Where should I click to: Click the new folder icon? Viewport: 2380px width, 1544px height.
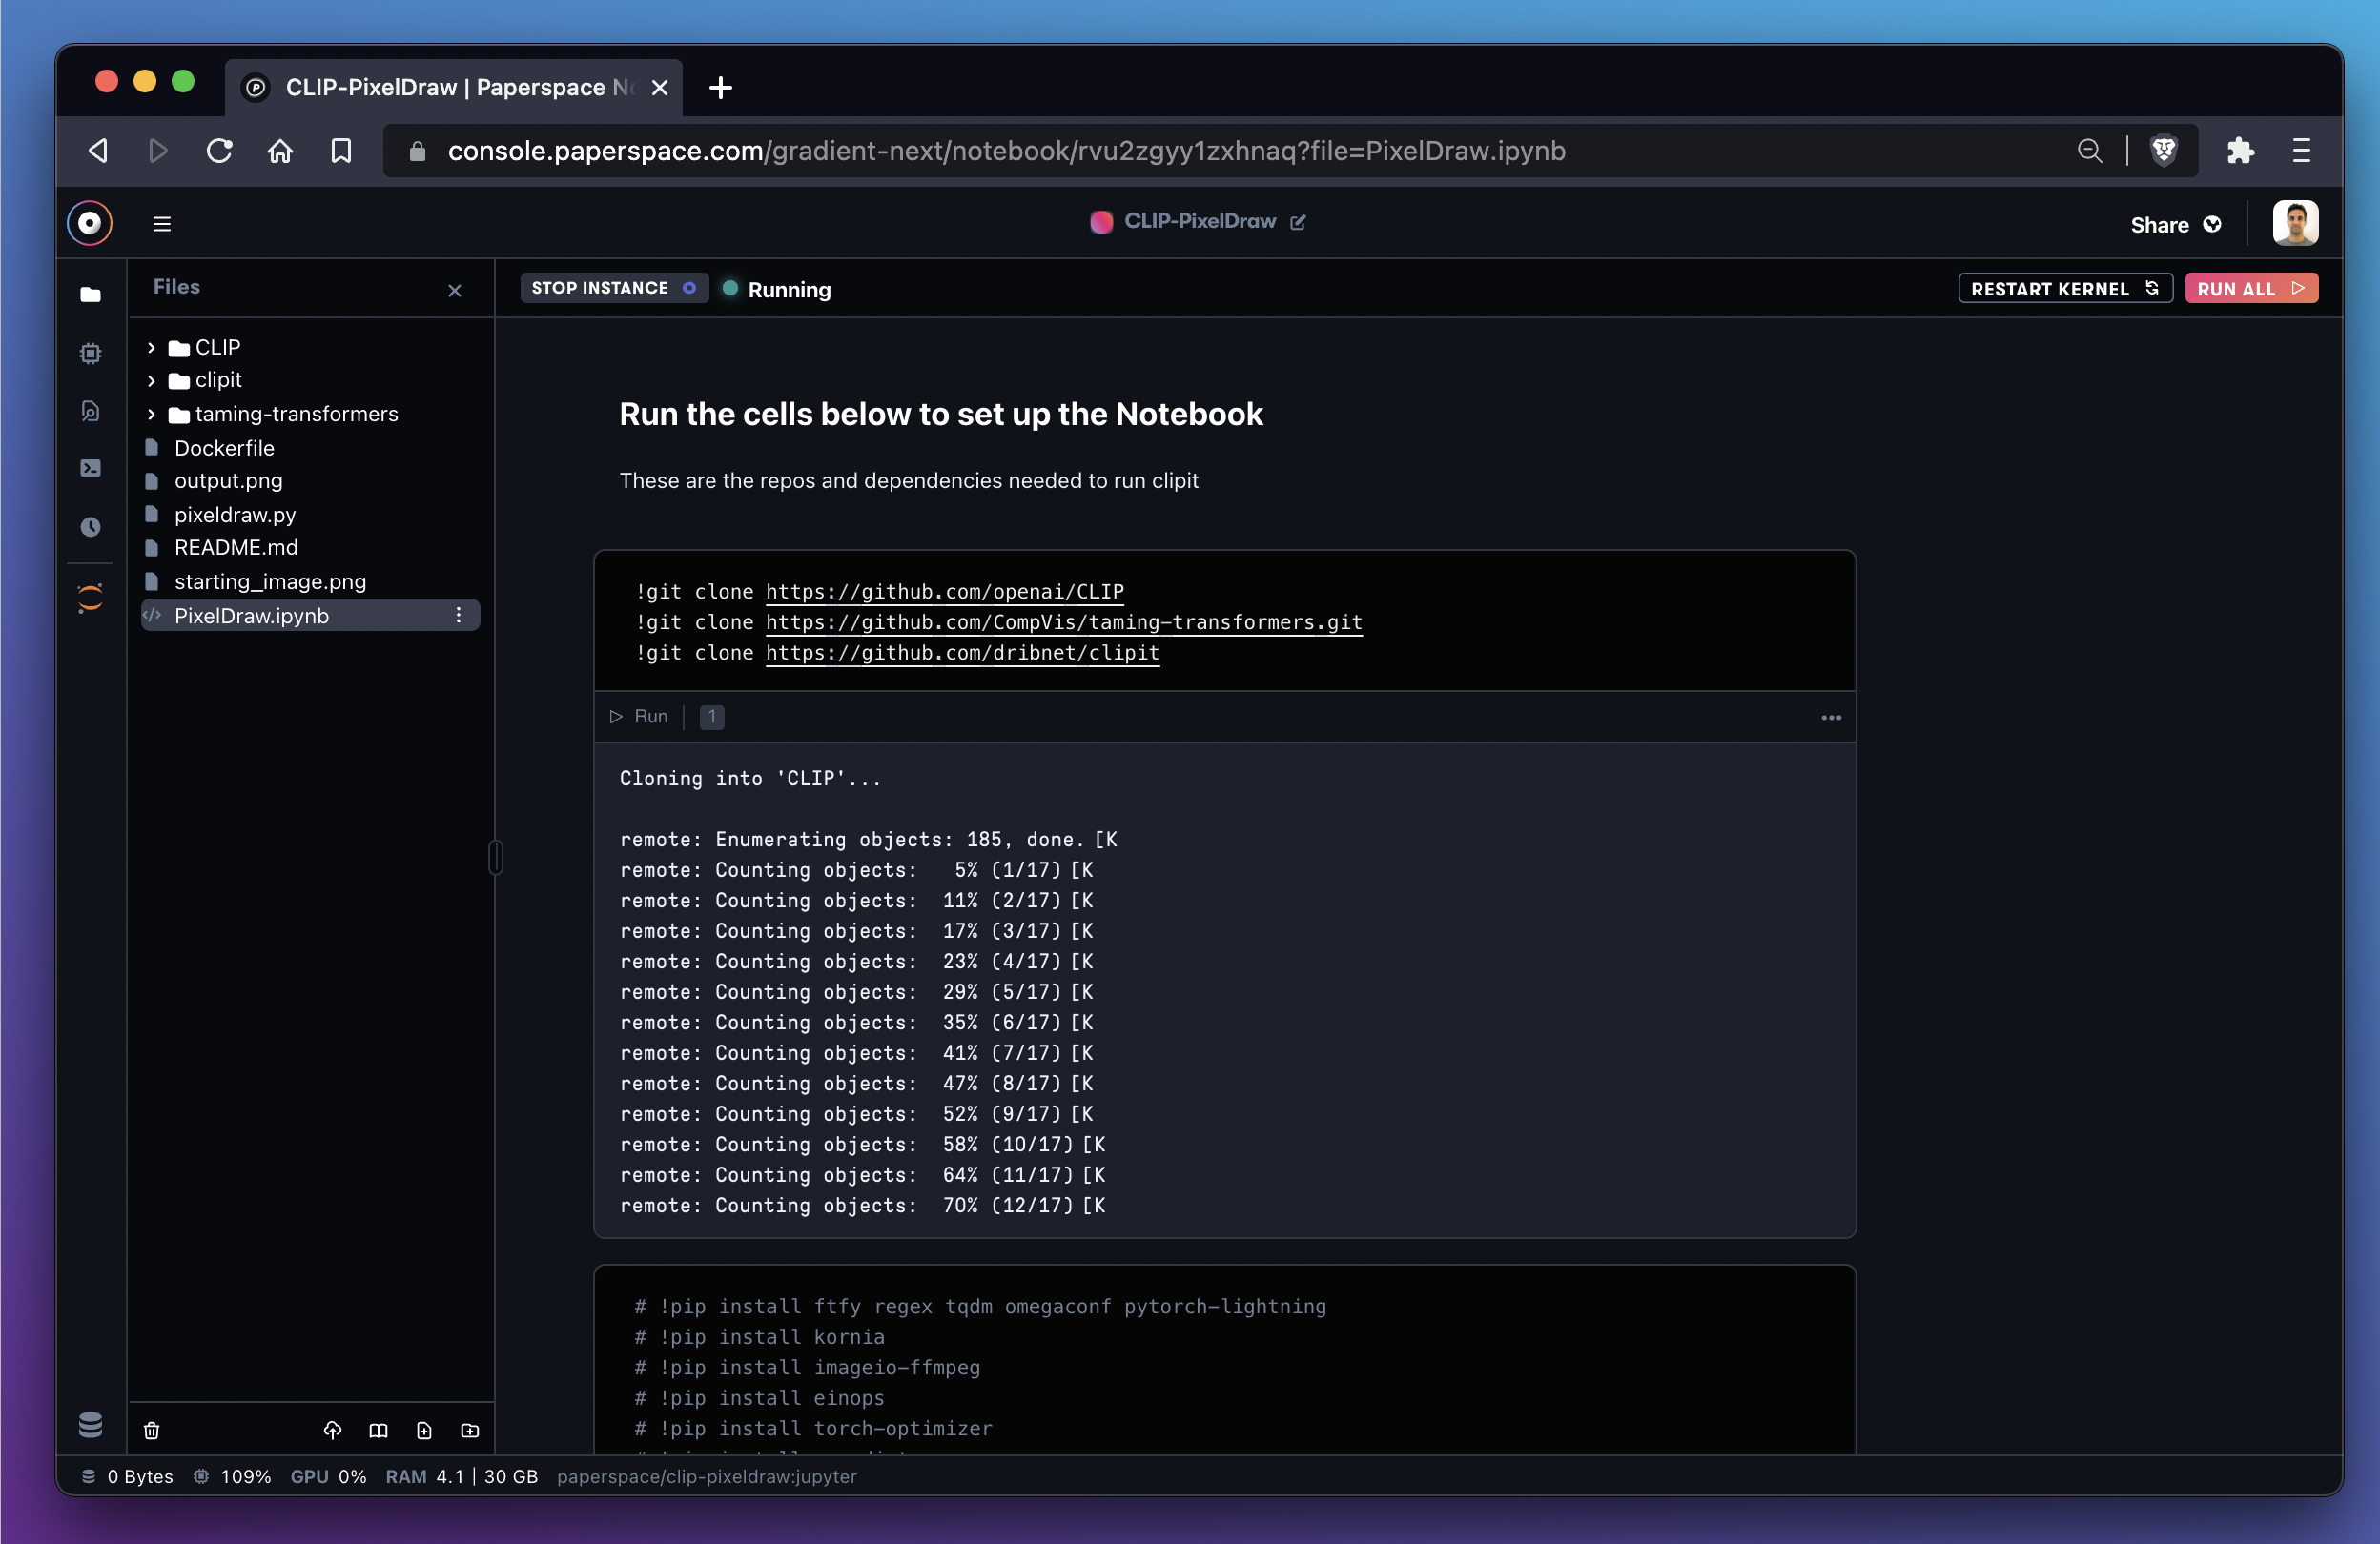pyautogui.click(x=470, y=1430)
